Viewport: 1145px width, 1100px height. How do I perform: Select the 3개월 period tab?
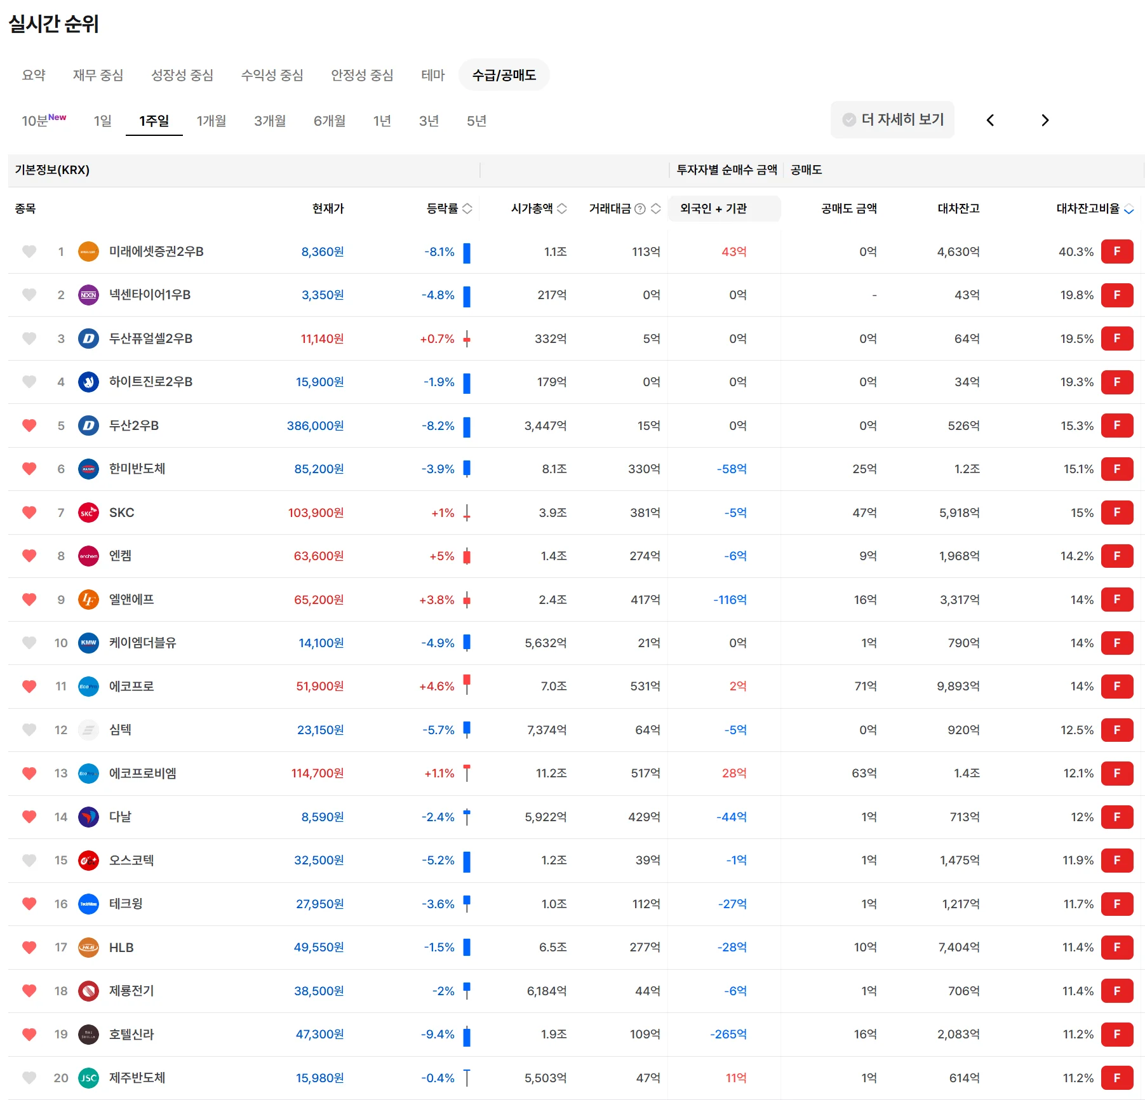pos(270,120)
